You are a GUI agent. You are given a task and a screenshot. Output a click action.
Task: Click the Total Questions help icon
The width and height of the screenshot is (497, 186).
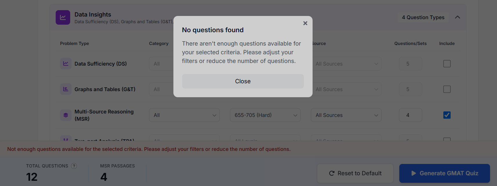click(x=74, y=166)
